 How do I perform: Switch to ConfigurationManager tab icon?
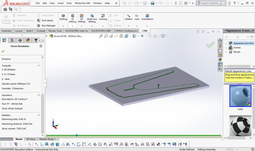click(x=12, y=40)
